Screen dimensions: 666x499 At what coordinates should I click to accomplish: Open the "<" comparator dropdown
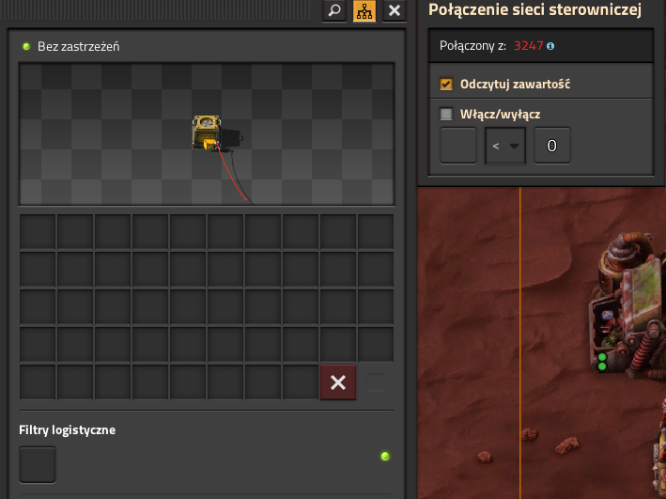[x=503, y=146]
